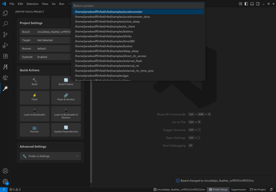Viewport: 276px width, 192px height.
Task: Change the Runner default row
Action: pyautogui.click(x=46, y=48)
